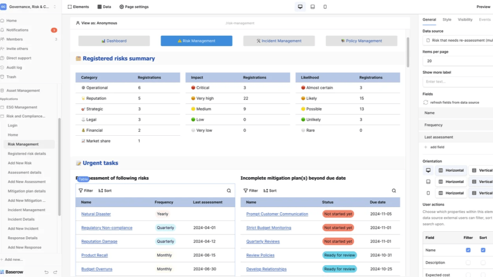Toggle Sort checkbox for Description field

pyautogui.click(x=483, y=263)
